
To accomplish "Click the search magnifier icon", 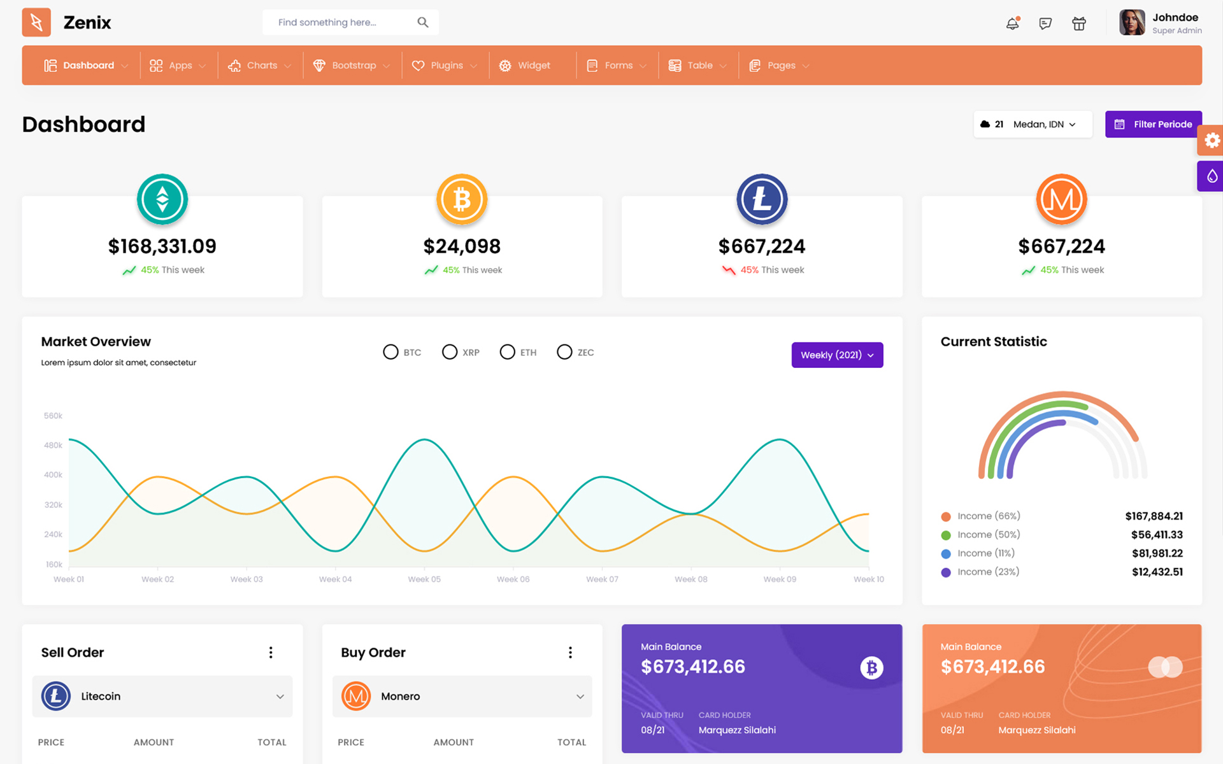I will point(423,22).
